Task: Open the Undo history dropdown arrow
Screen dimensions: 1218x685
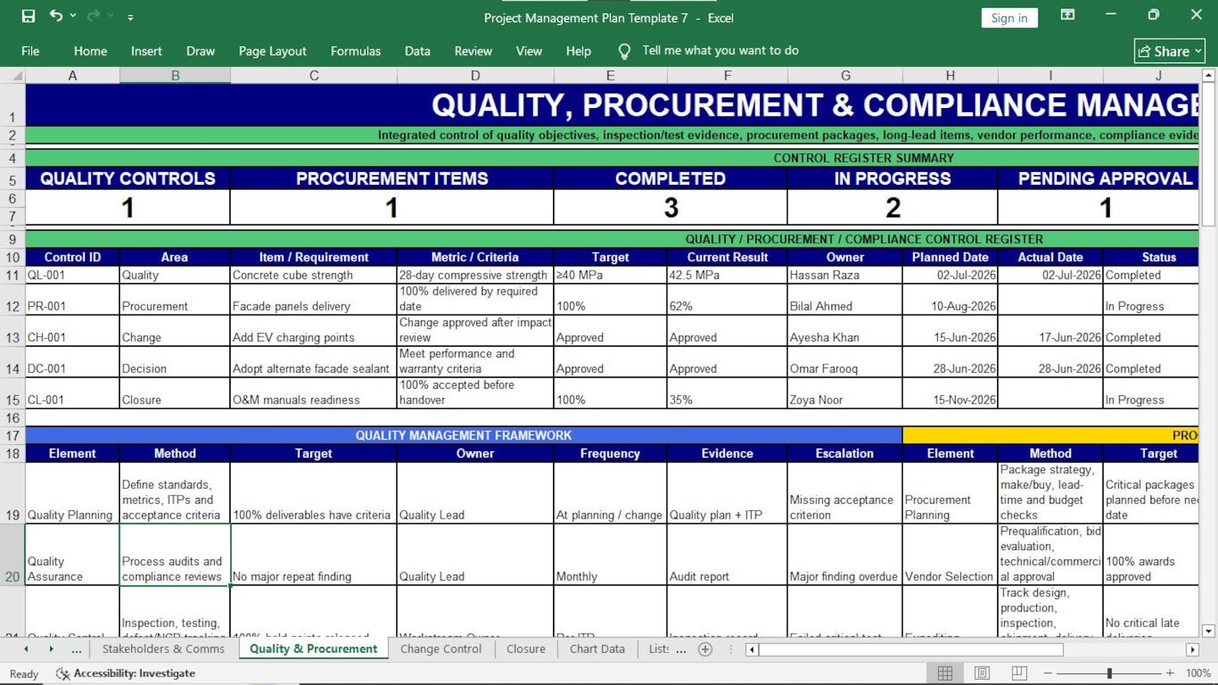Action: click(73, 15)
